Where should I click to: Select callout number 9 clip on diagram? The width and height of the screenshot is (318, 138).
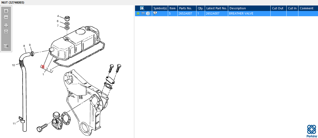[x=30, y=45]
